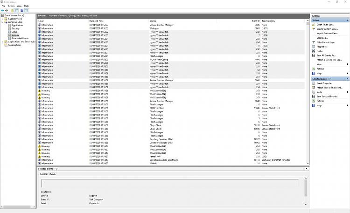Select the Event Viewer (Local) root node
The width and height of the screenshot is (350, 213).
pos(14,15)
